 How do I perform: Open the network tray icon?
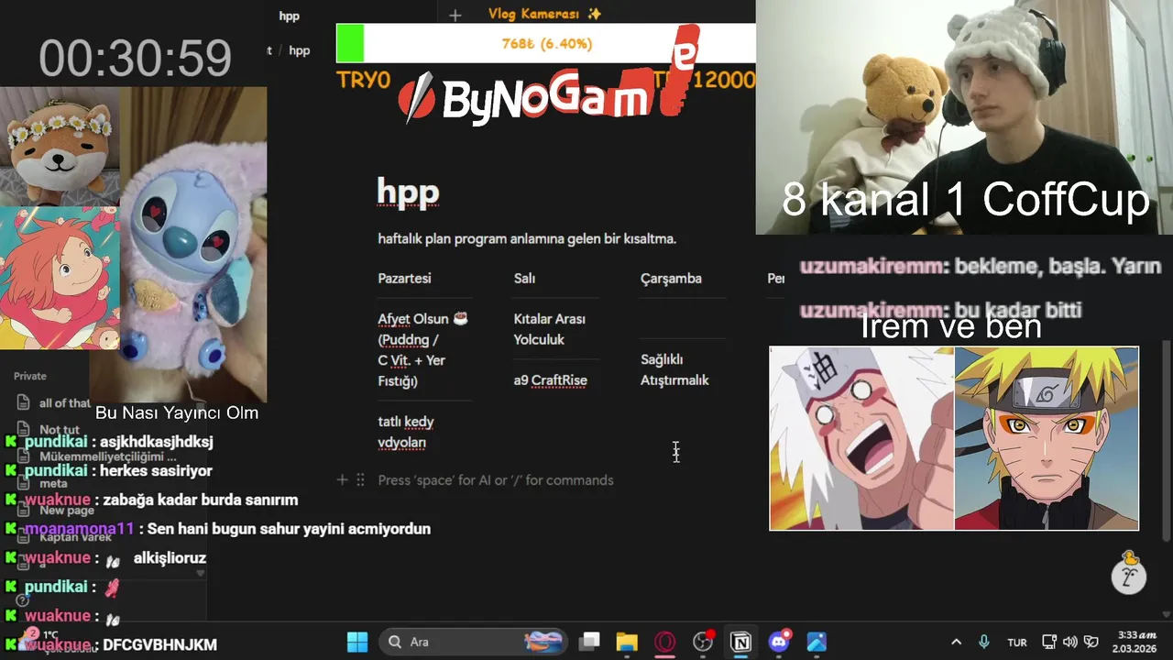pyautogui.click(x=1050, y=642)
